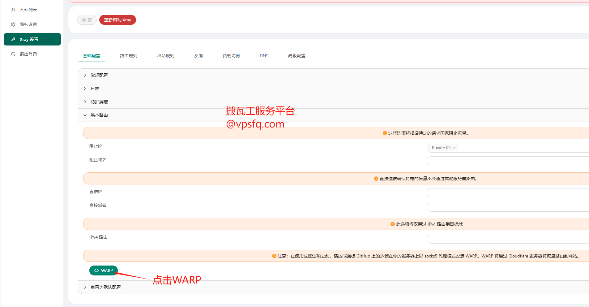
Task: Focus the 直接IP input field
Action: (x=507, y=193)
